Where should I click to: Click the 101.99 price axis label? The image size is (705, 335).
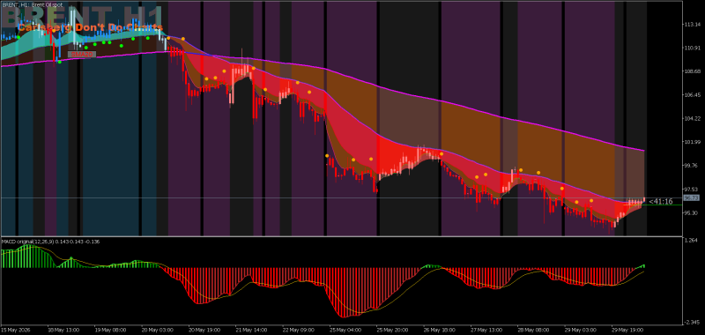click(693, 142)
